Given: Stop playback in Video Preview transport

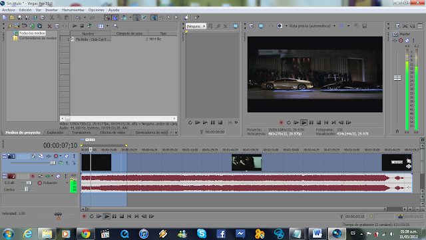Looking at the screenshot, I should click(x=319, y=123).
